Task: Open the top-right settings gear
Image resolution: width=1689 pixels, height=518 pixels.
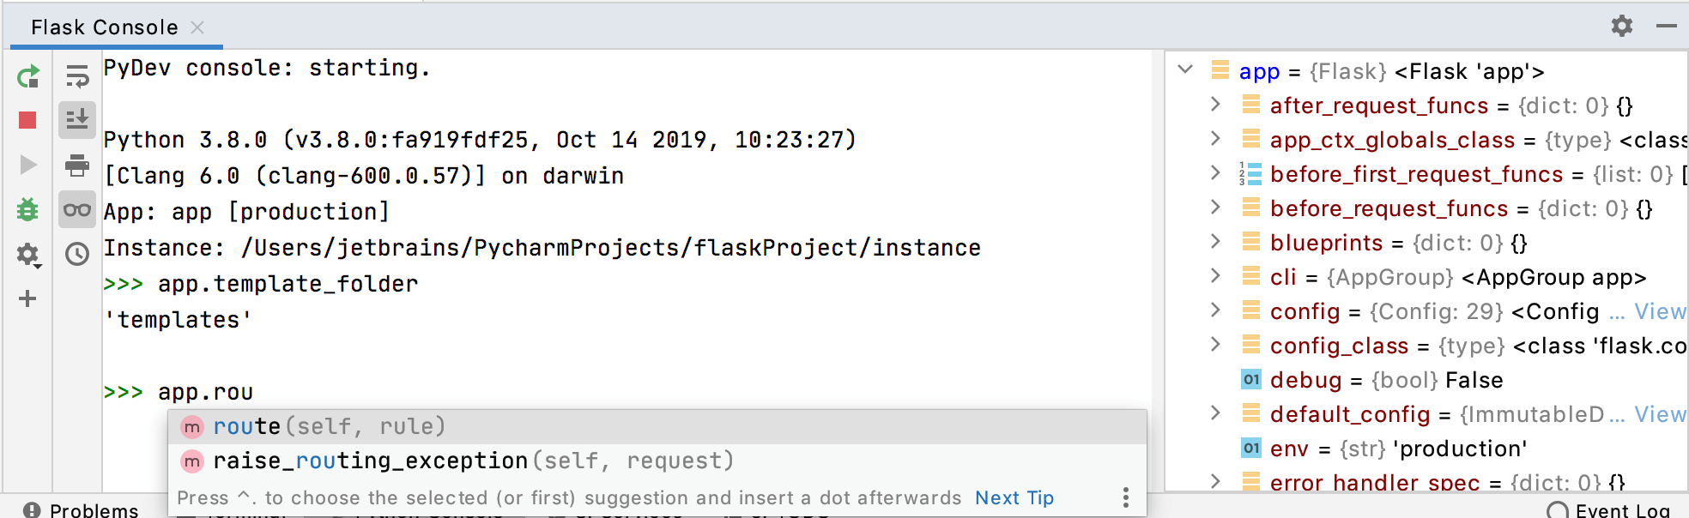Action: (x=1622, y=26)
